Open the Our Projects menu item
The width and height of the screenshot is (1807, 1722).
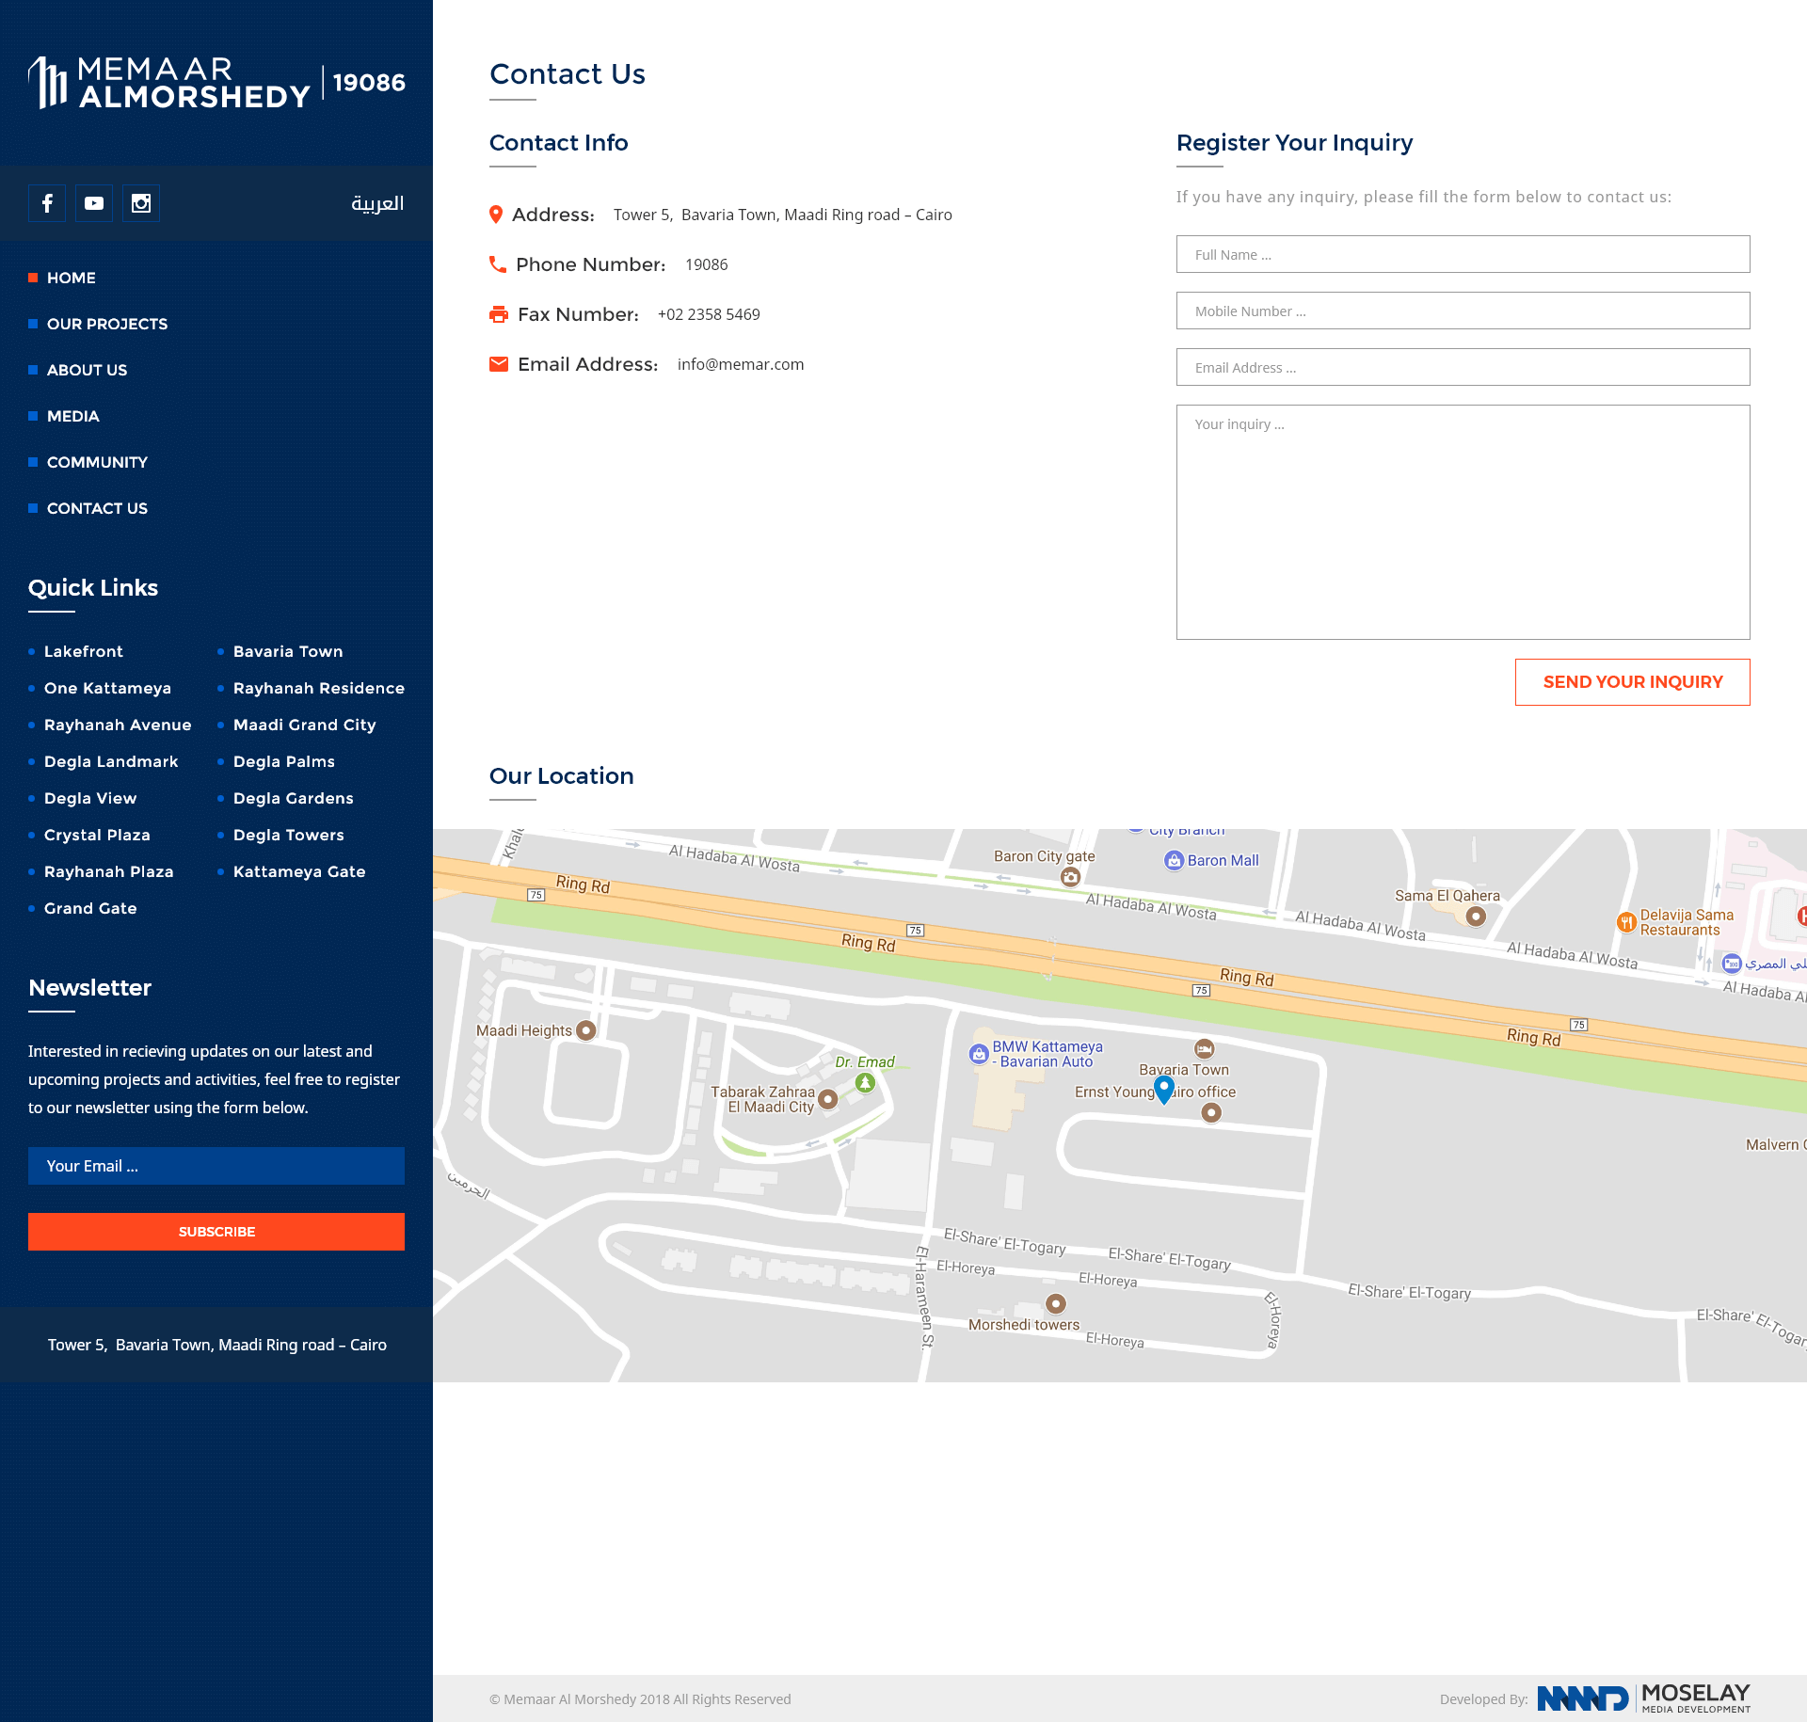(x=107, y=324)
